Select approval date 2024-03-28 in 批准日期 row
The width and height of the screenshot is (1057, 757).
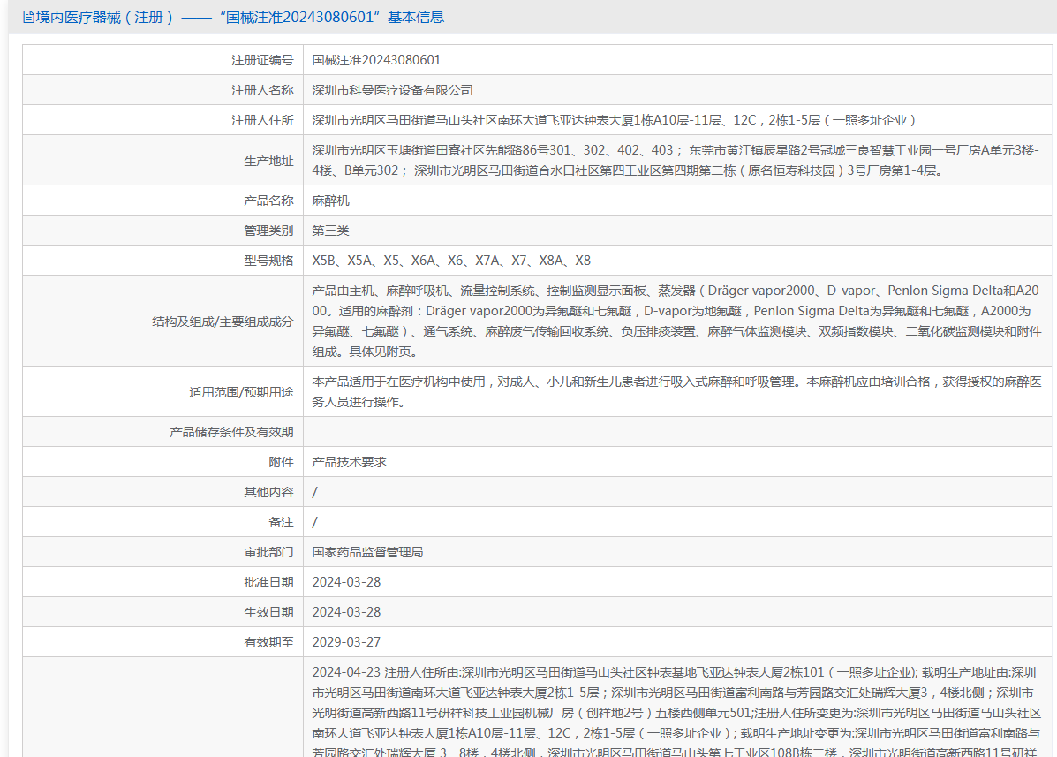point(346,582)
